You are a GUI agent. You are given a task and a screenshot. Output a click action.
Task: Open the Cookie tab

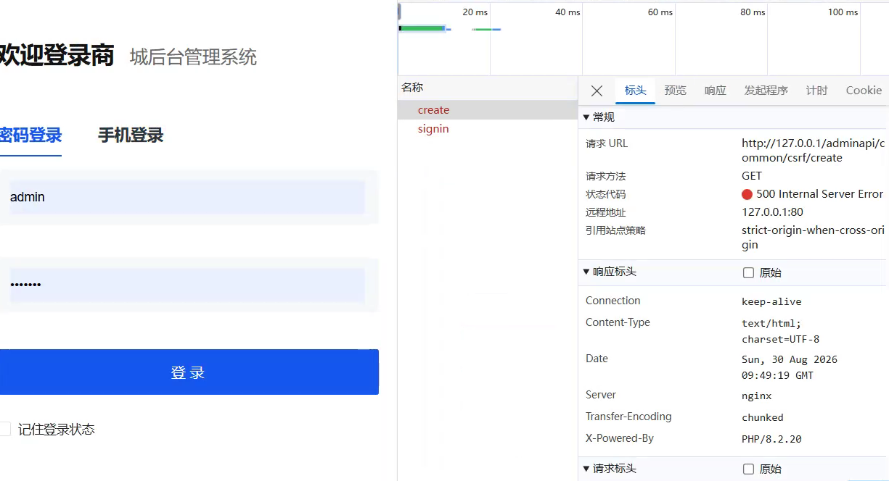pos(864,91)
